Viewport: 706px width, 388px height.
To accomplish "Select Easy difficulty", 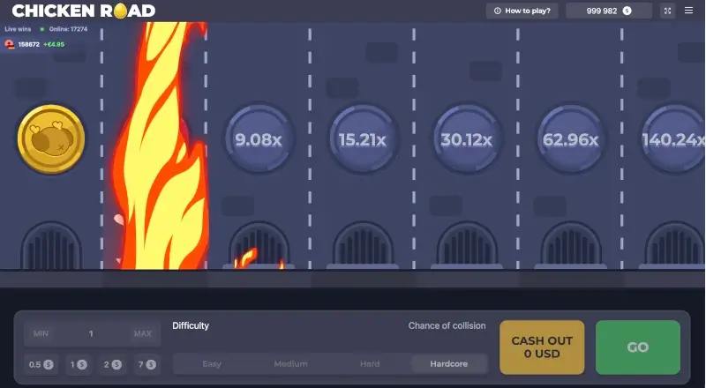I will click(212, 363).
